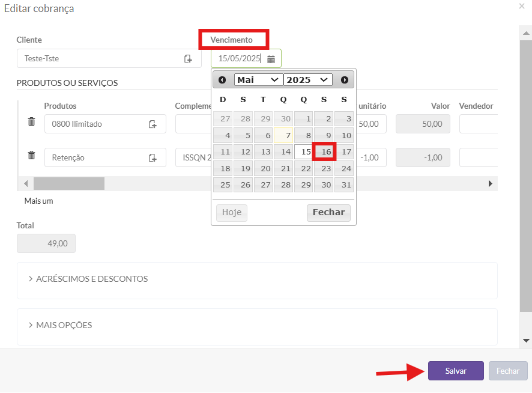The width and height of the screenshot is (532, 393).
Task: Delete the Retenção product row
Action: (x=32, y=155)
